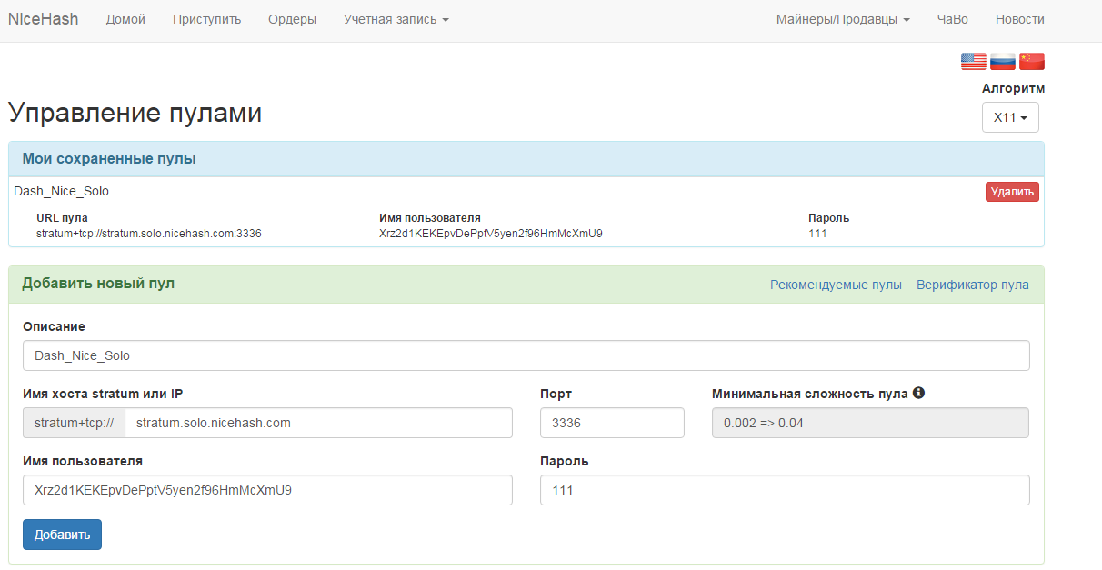Select the Russian flag language icon
This screenshot has height=570, width=1102.
(x=1002, y=61)
